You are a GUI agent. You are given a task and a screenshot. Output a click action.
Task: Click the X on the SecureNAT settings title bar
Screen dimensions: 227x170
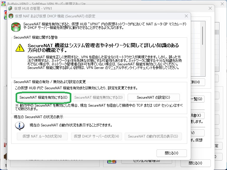tap(186, 16)
